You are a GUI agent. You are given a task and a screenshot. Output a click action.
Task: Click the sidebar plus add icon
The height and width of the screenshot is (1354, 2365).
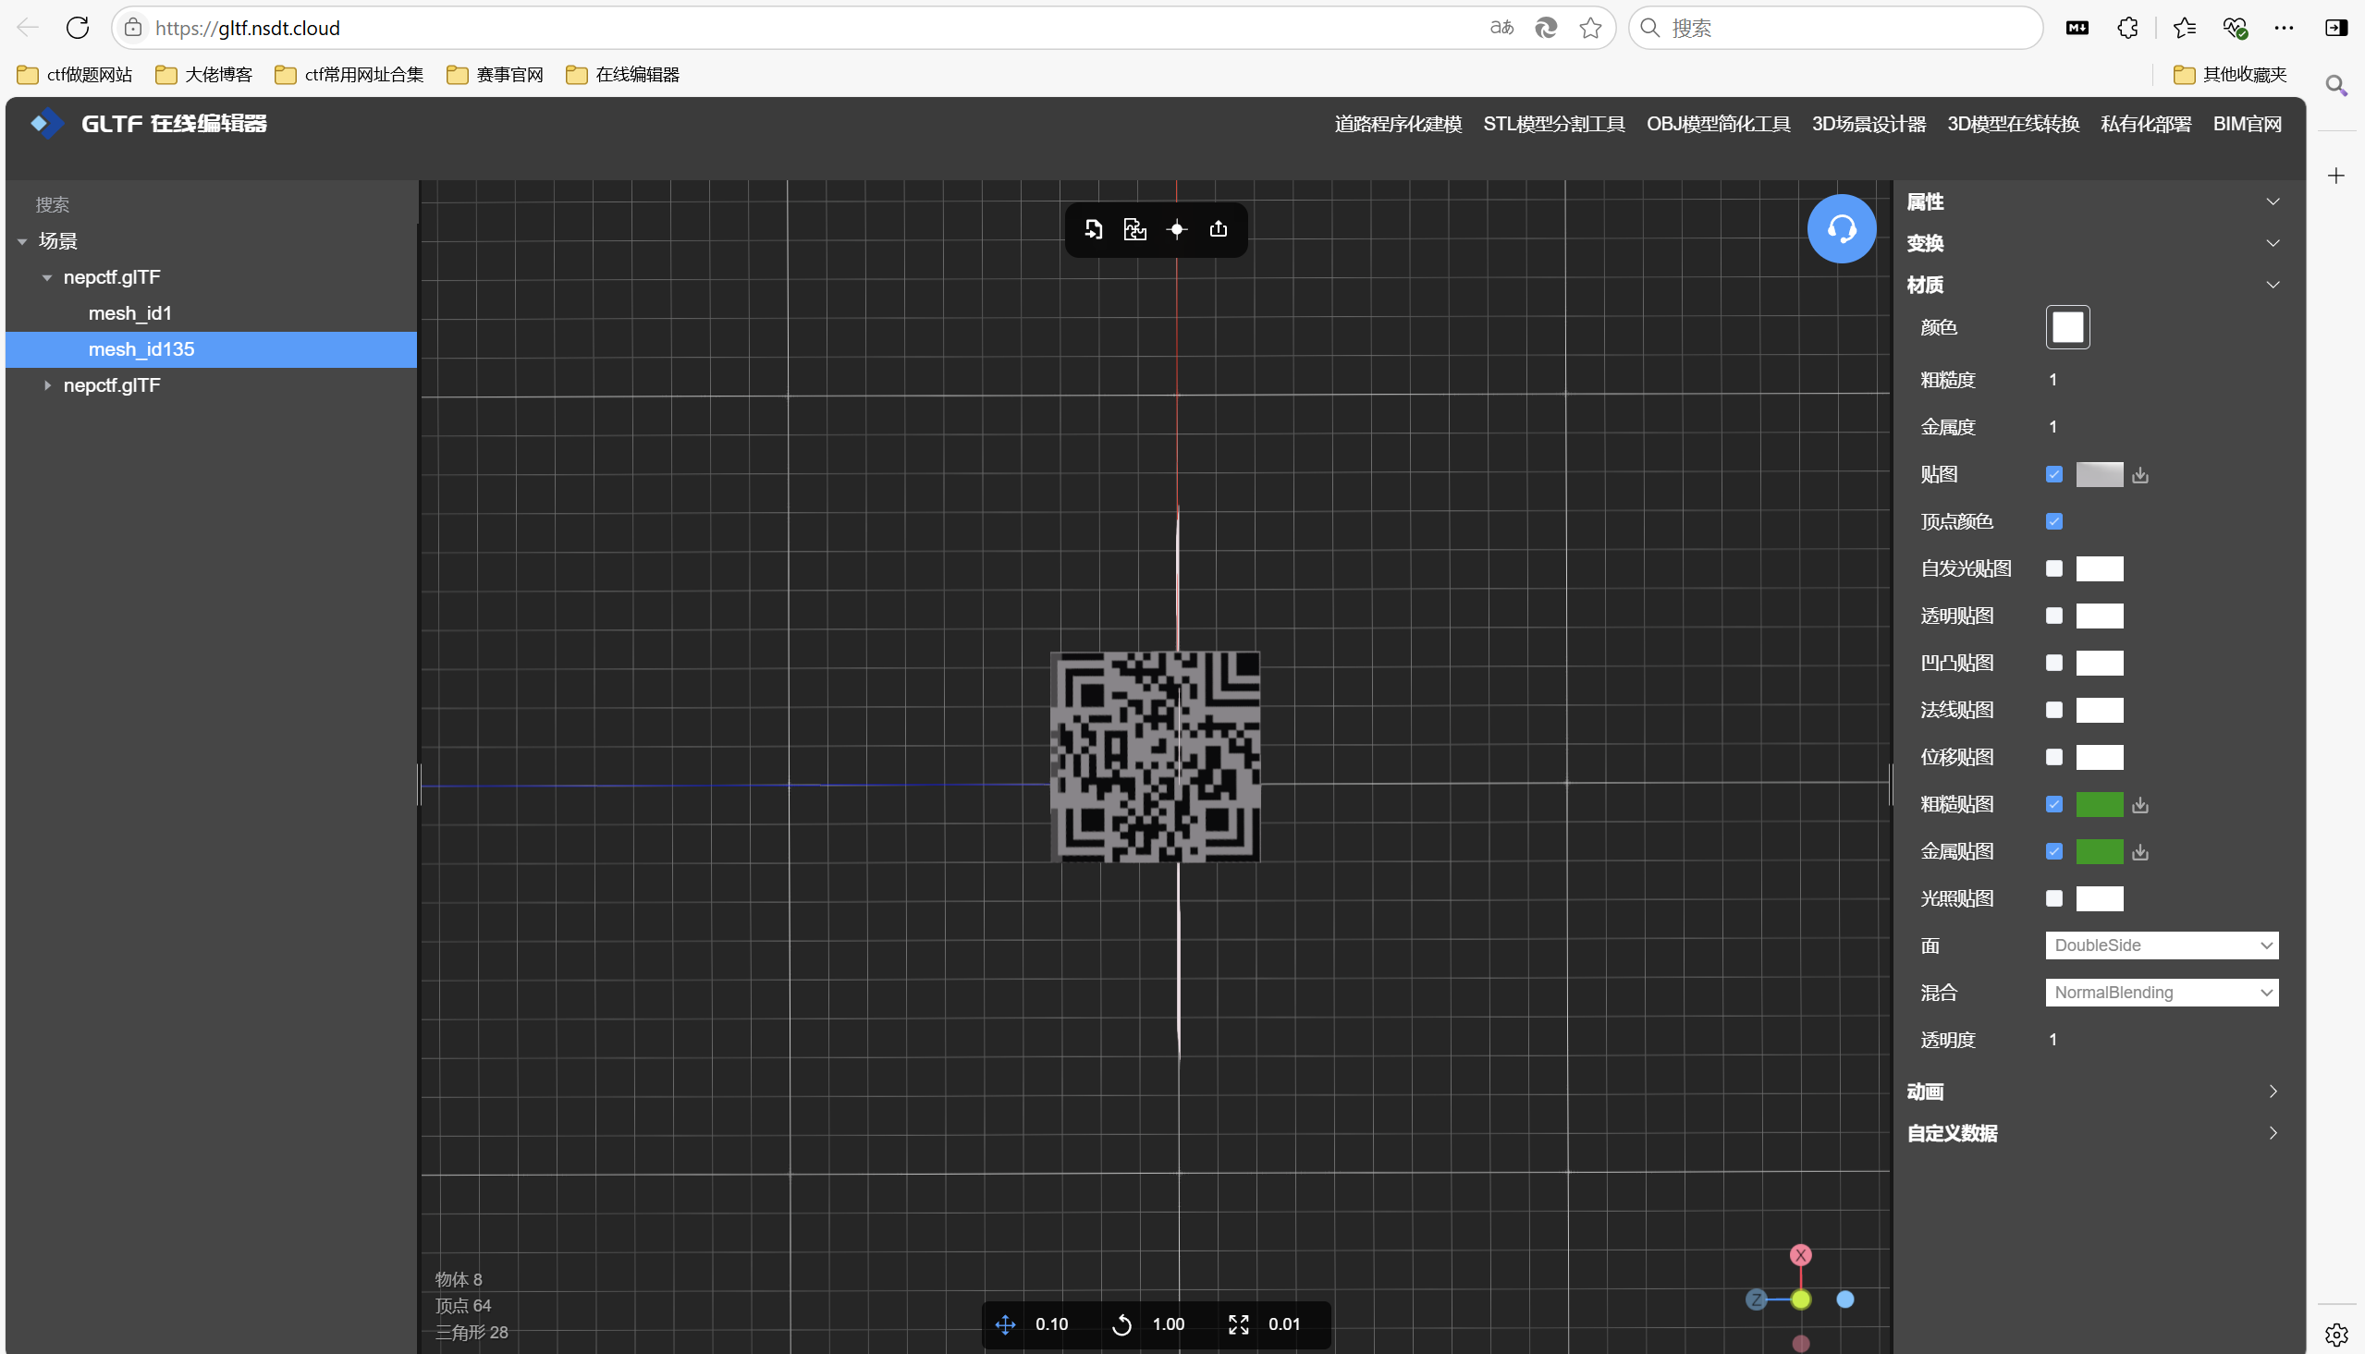(2336, 176)
